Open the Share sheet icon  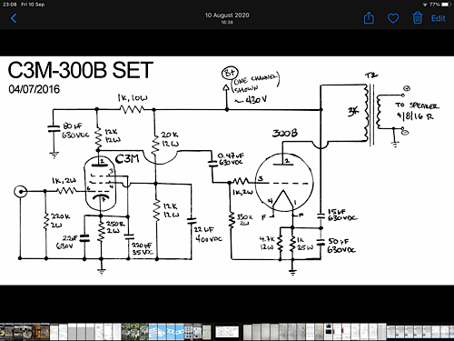[369, 18]
